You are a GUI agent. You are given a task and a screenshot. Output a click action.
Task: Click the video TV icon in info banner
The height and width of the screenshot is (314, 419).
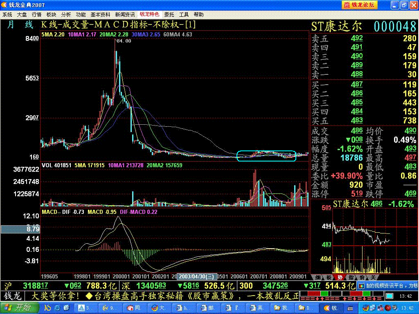coord(361,286)
